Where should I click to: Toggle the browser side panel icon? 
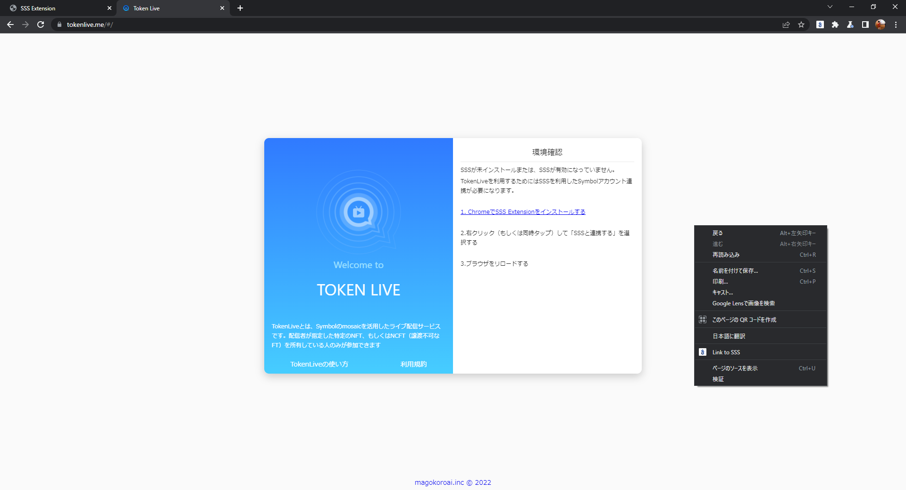point(865,24)
